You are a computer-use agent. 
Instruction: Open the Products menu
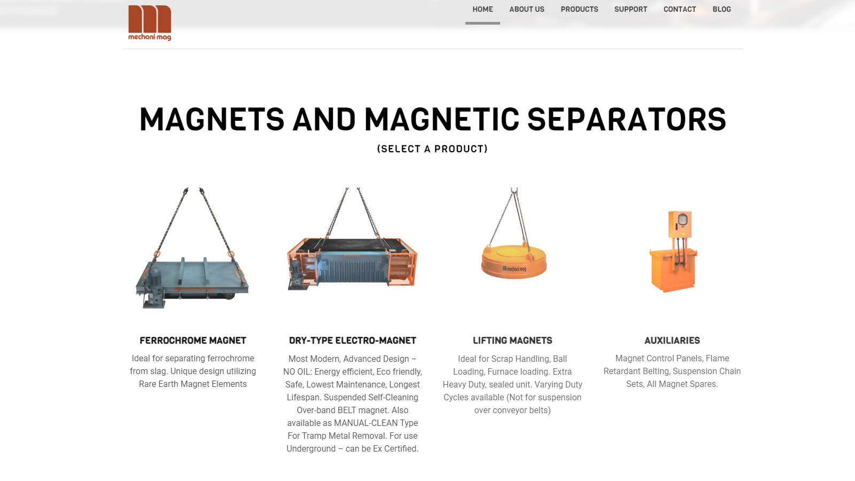click(x=579, y=9)
